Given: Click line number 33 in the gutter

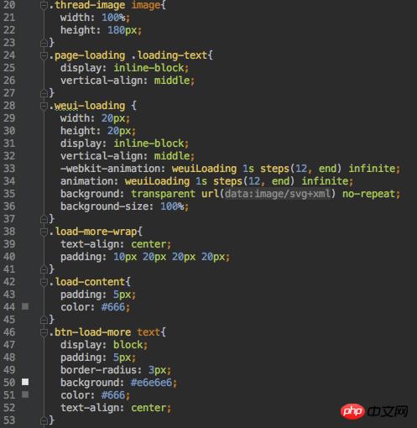Looking at the screenshot, I should tap(9, 169).
